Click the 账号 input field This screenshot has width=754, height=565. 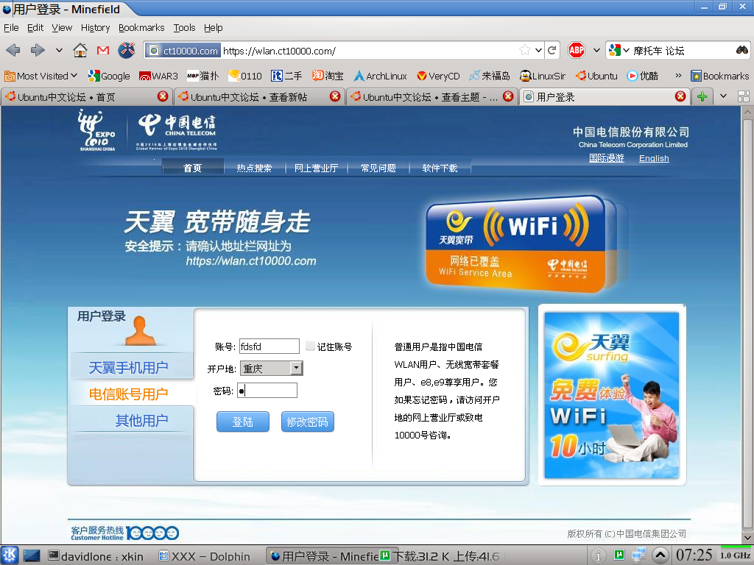(269, 346)
